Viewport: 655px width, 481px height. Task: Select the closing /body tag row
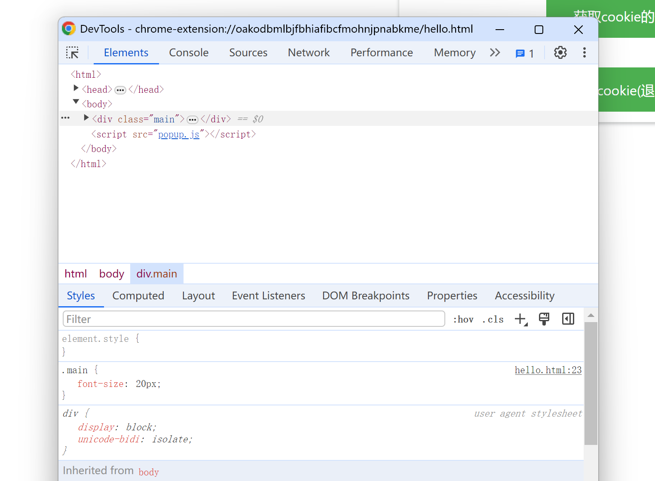[99, 149]
